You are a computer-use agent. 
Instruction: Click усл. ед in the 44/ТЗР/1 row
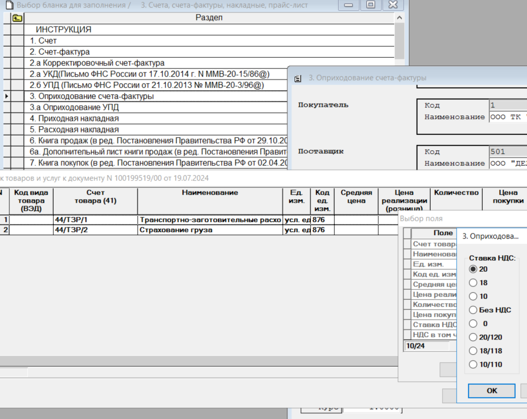[297, 220]
